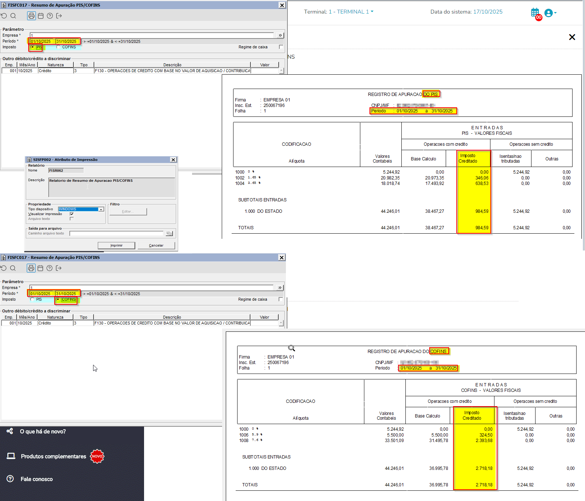This screenshot has height=501, width=585.
Task: Click the Editar... filter button
Action: pyautogui.click(x=128, y=212)
